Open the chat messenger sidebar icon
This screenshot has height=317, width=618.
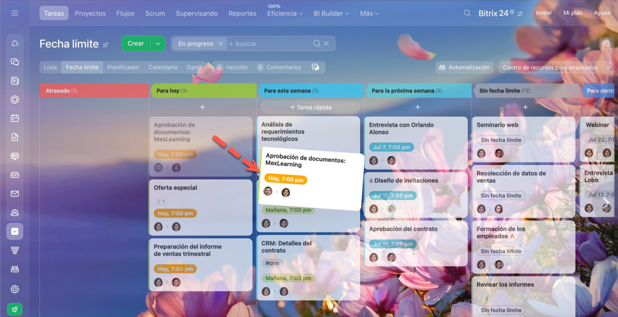pos(15,62)
